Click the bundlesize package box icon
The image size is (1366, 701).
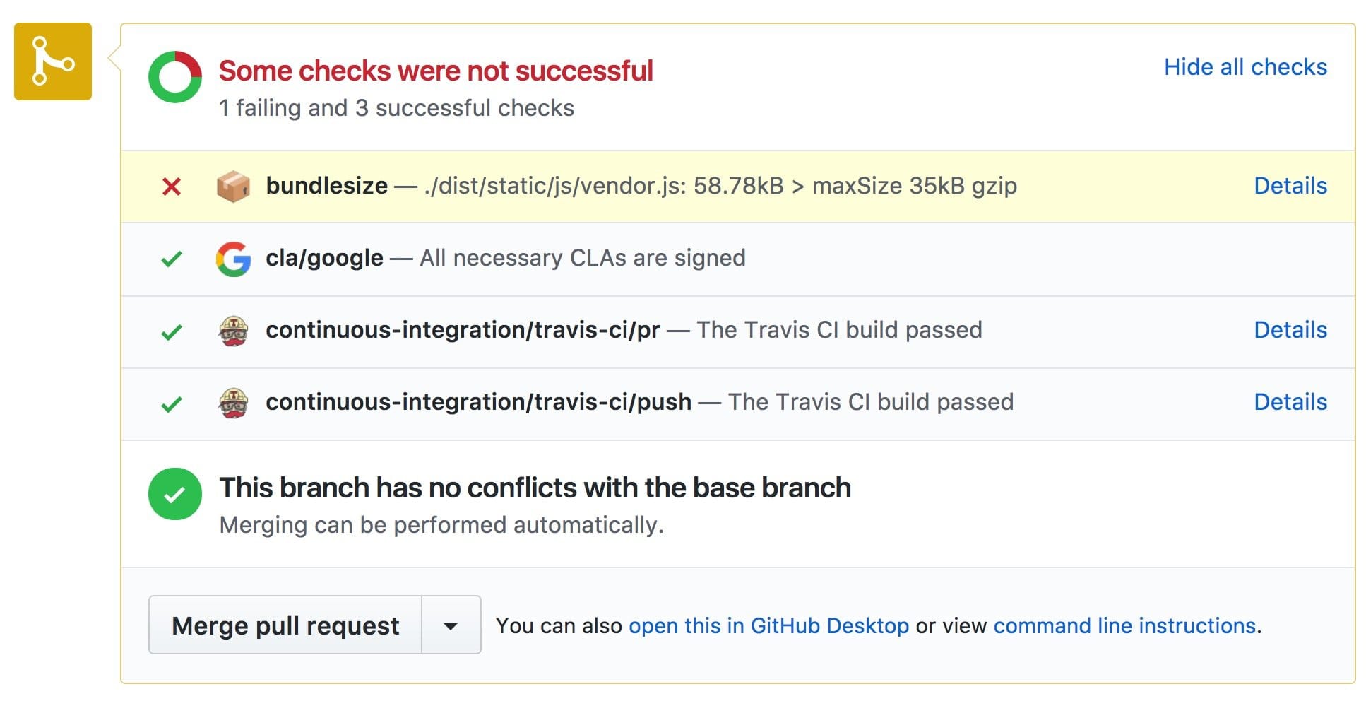pyautogui.click(x=234, y=186)
